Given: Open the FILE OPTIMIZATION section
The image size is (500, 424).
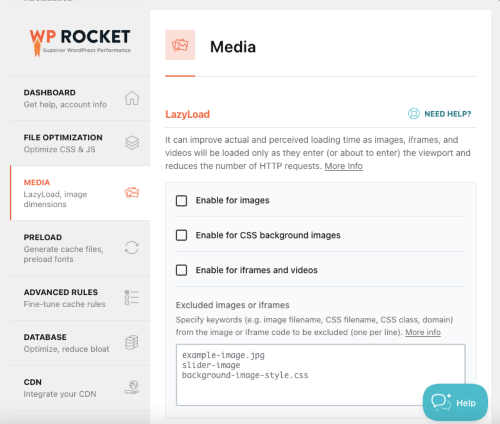Looking at the screenshot, I should click(81, 143).
